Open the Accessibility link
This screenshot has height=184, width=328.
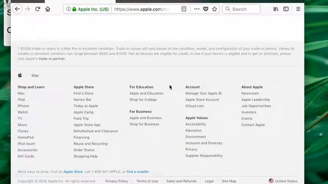pos(196,124)
